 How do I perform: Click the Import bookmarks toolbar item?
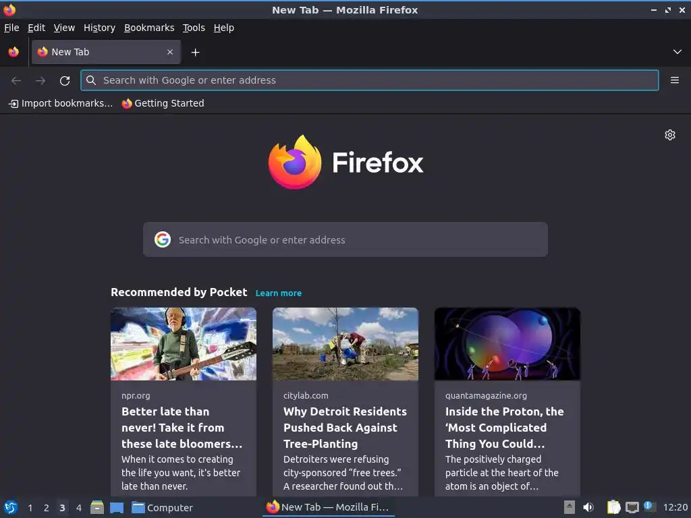click(61, 103)
